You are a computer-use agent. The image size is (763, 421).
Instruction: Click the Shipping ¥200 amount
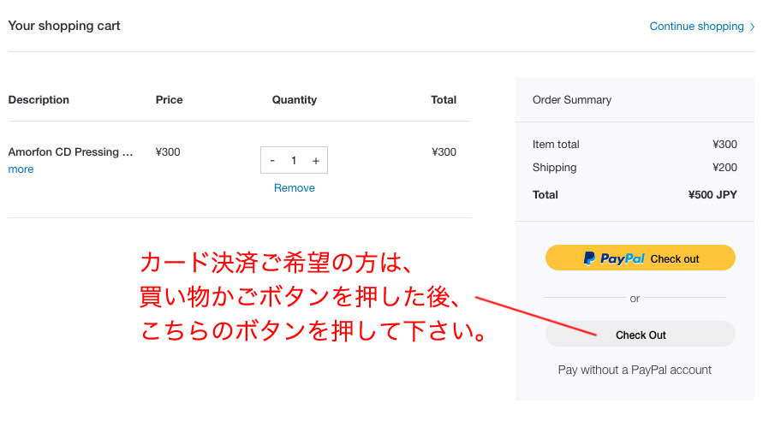pyautogui.click(x=724, y=167)
